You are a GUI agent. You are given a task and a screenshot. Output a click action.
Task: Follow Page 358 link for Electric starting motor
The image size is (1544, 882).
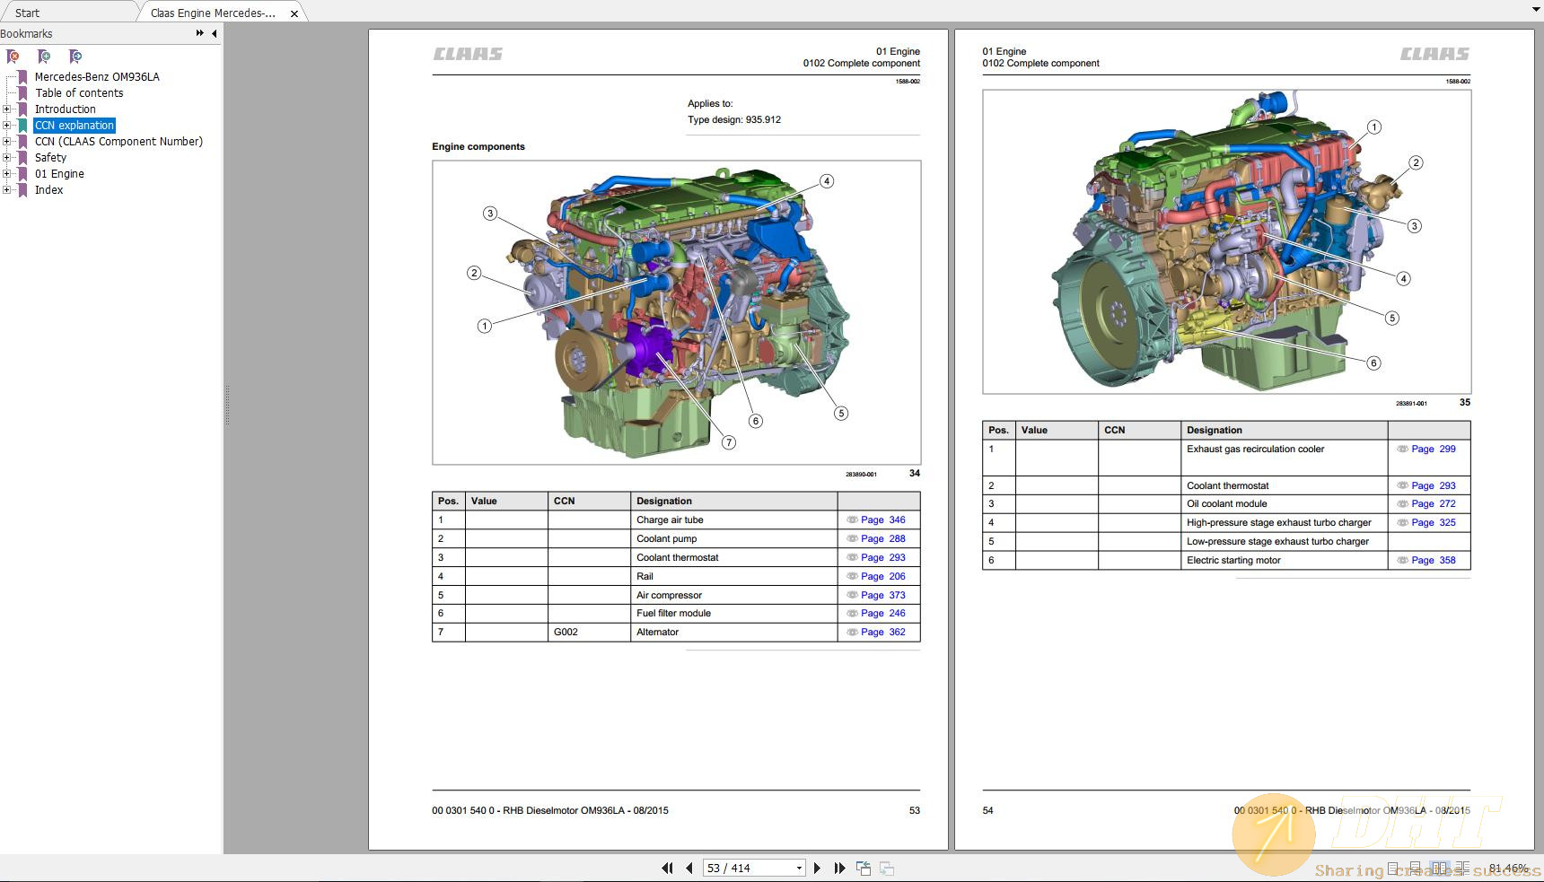click(1433, 560)
